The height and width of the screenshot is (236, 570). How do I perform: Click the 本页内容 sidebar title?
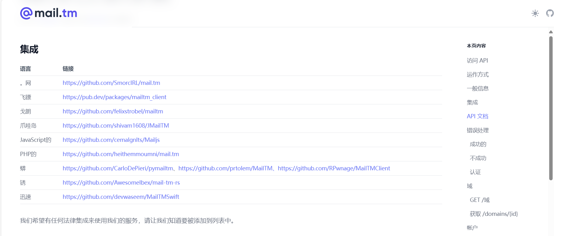coord(476,46)
